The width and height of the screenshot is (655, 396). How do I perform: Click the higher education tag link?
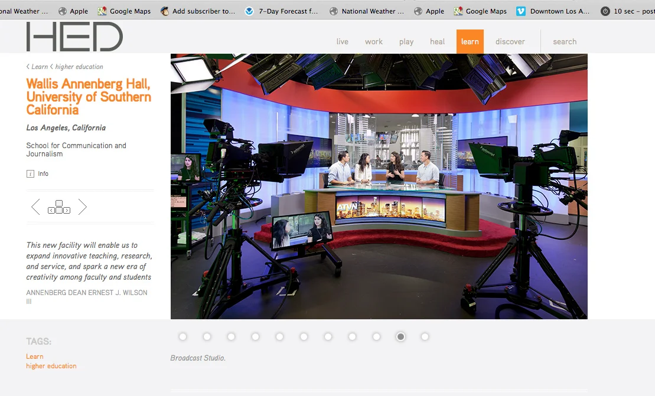click(x=51, y=366)
